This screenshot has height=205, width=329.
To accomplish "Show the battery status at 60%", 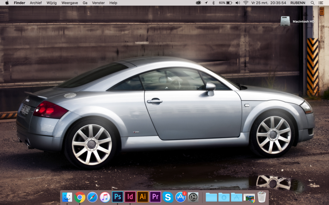I will click(x=226, y=3).
